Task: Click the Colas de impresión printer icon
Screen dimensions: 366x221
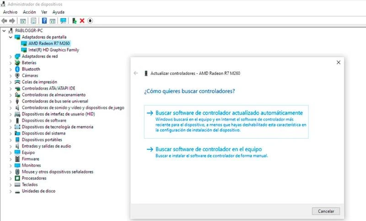Action: [17, 82]
